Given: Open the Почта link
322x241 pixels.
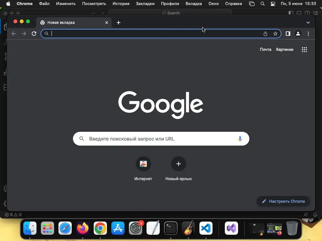Looking at the screenshot, I should pos(265,49).
